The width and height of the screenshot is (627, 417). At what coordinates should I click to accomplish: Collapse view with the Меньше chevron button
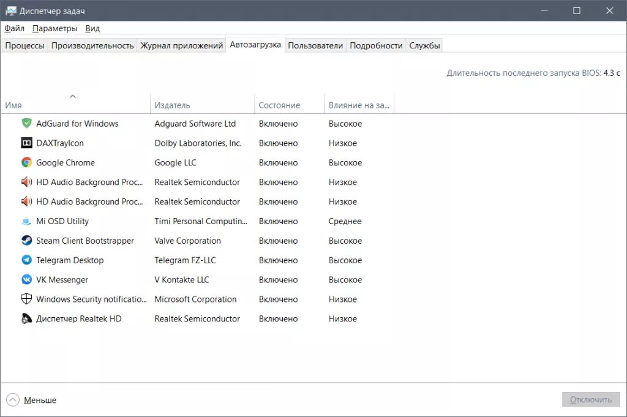pyautogui.click(x=13, y=400)
